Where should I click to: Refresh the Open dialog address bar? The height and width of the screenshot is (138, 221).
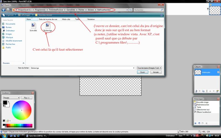click(x=130, y=10)
